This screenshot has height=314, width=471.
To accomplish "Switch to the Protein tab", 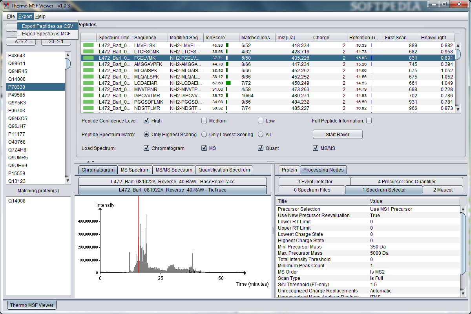I will click(x=289, y=170).
